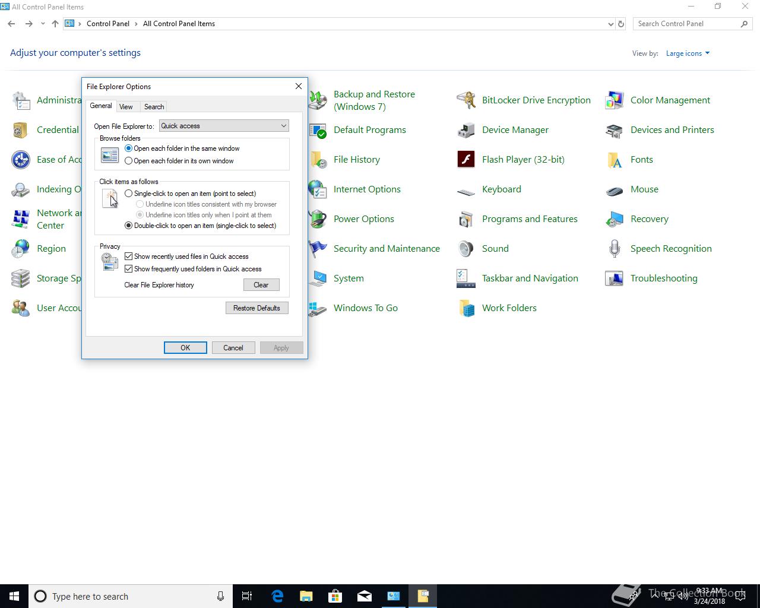Open the Device Manager icon
Image resolution: width=760 pixels, height=608 pixels.
point(466,130)
